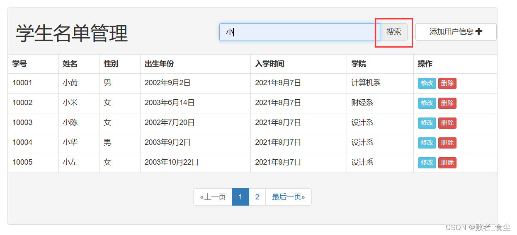Click enrollment date in row 10001
Screen dimensions: 517x235
point(278,83)
